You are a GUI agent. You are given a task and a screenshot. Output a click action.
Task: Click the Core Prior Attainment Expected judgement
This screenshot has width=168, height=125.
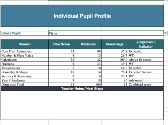(146, 51)
